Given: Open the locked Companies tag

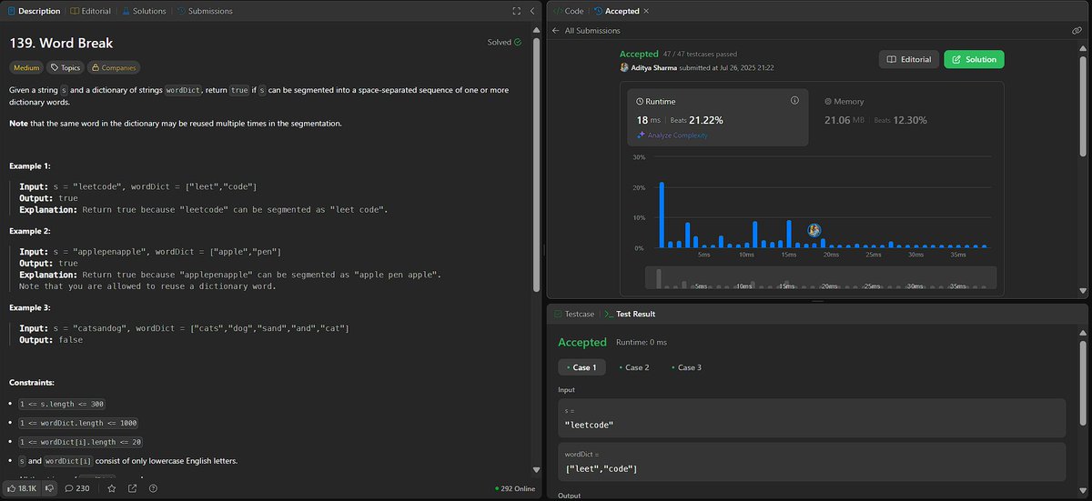Looking at the screenshot, I should [x=115, y=67].
